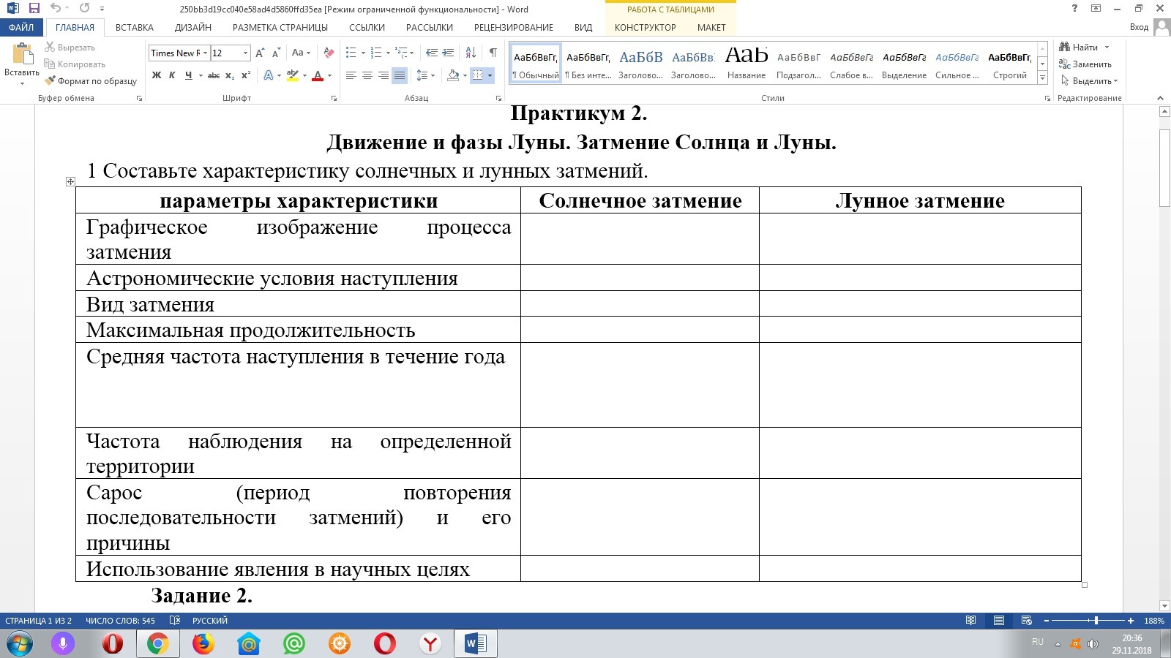Open the ВСТАВКА ribbon tab
This screenshot has width=1171, height=658.
134,27
